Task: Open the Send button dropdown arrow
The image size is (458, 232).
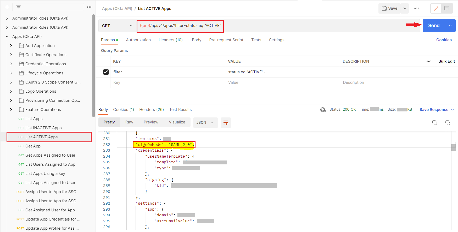Action: coord(450,26)
